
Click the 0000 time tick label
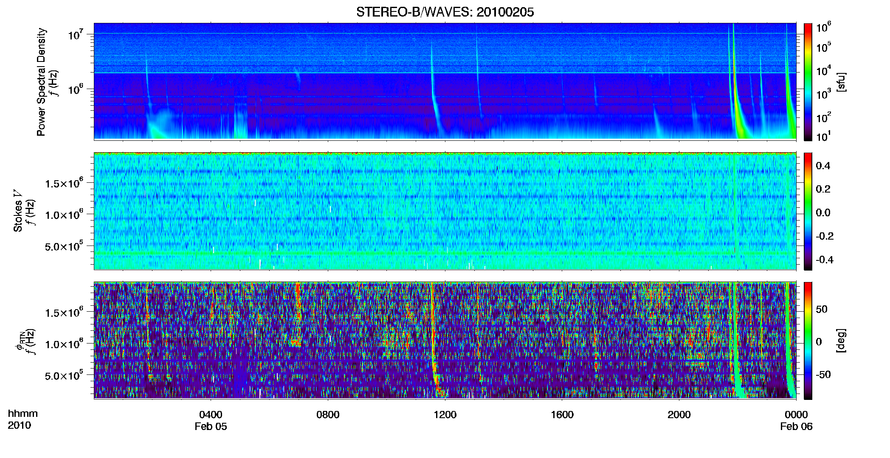coord(796,414)
